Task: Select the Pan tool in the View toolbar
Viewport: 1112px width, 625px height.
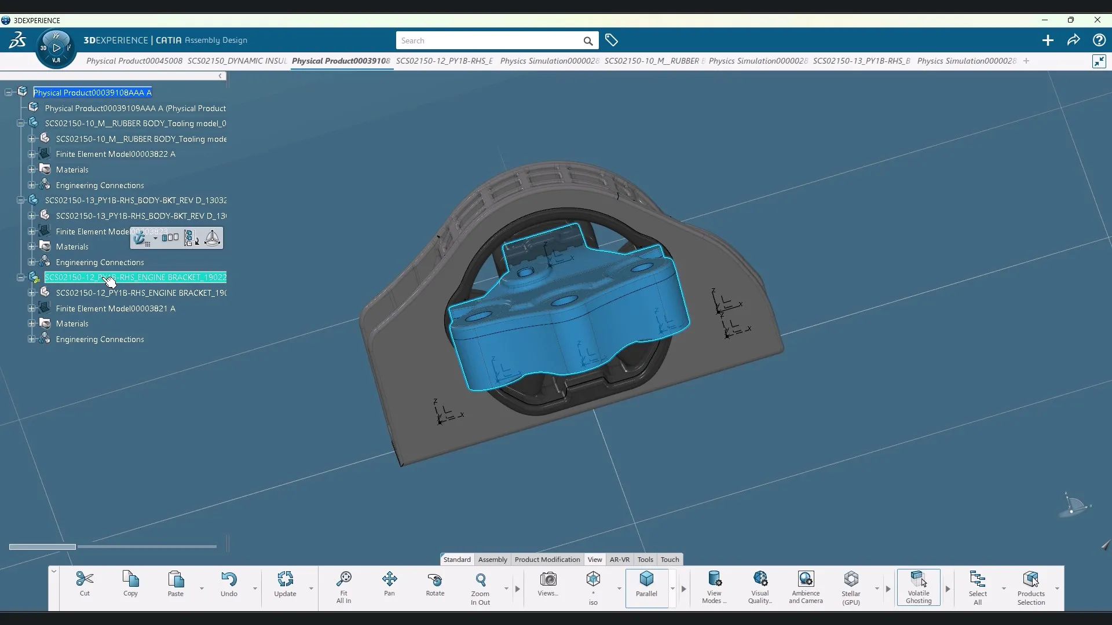Action: point(390,584)
